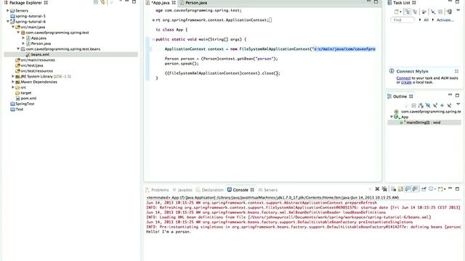Toggle Scroll Lock in Console toolbar

(x=400, y=188)
